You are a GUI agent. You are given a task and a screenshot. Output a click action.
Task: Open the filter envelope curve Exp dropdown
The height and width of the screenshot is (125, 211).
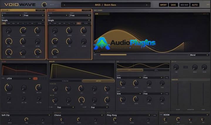click(66, 107)
